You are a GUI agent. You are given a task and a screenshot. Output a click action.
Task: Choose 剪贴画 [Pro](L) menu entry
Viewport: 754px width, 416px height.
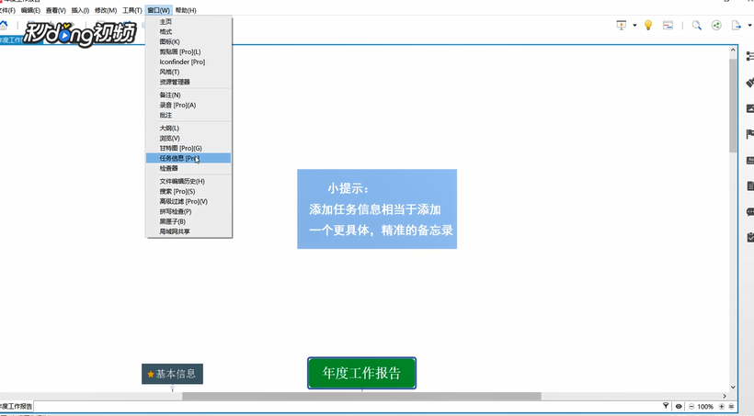188,51
